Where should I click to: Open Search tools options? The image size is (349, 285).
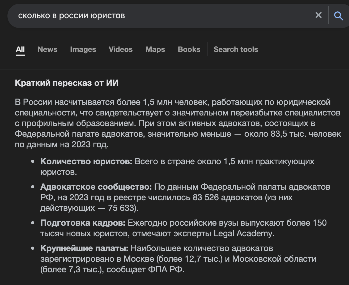[236, 49]
